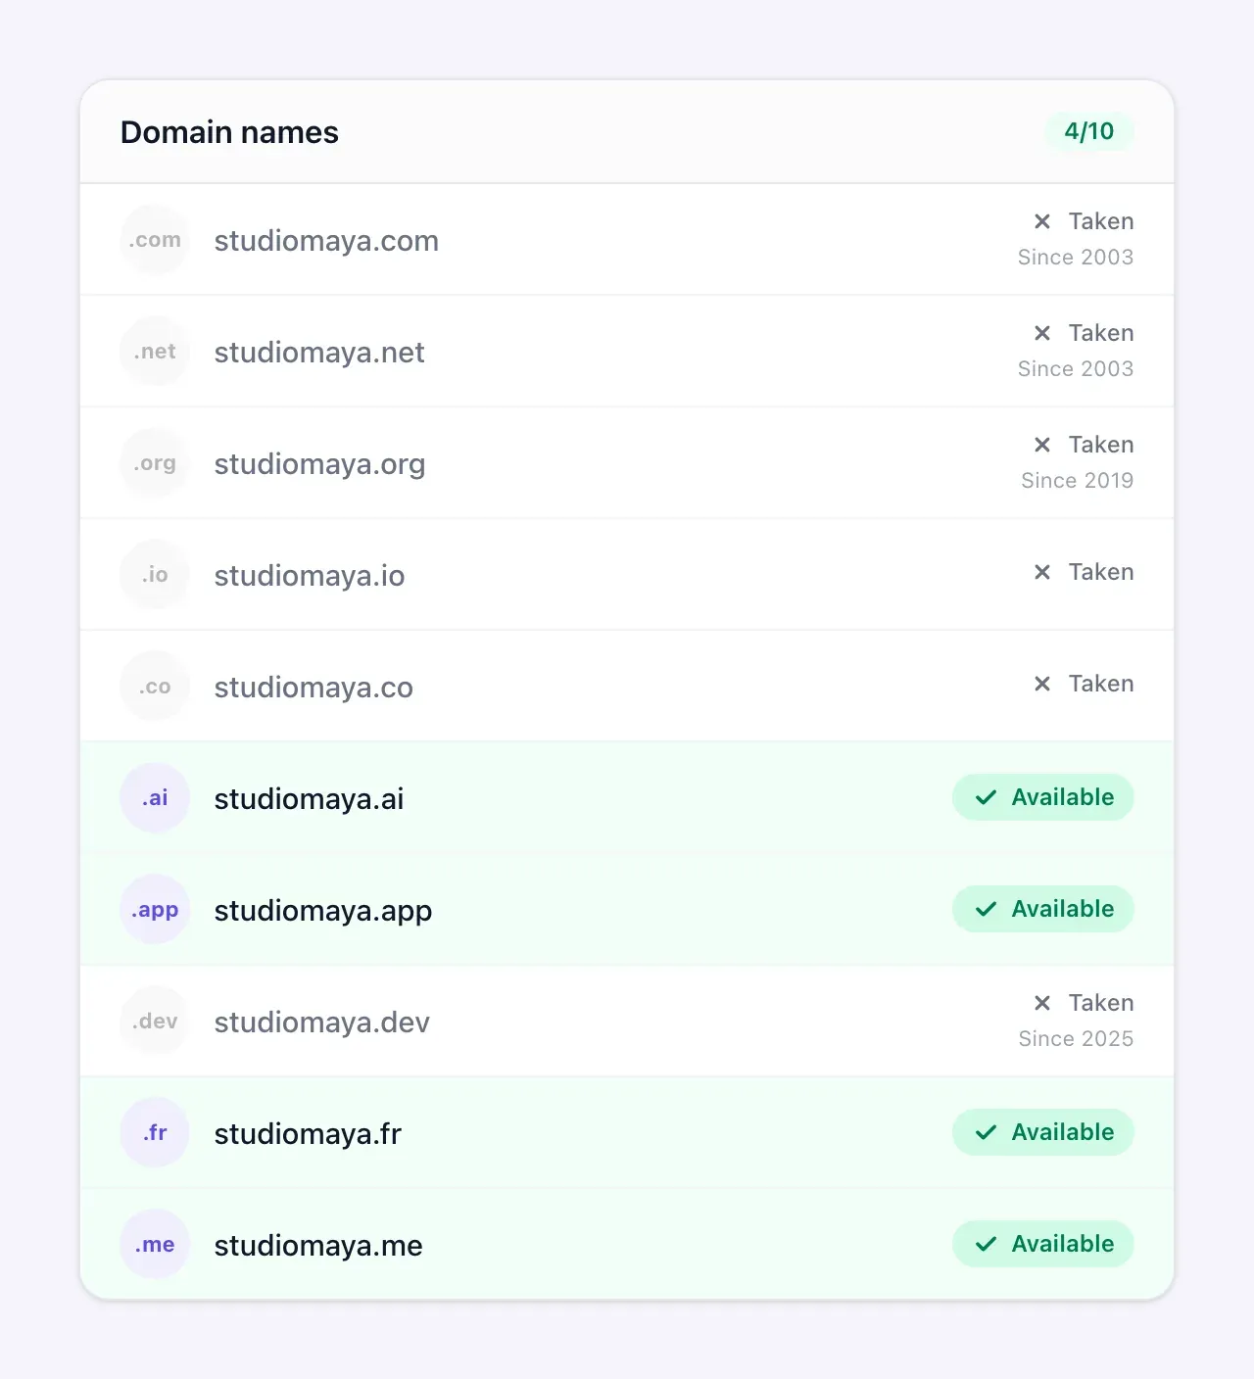Click the Domain names heading
Screen dimensions: 1254x1379
click(229, 132)
